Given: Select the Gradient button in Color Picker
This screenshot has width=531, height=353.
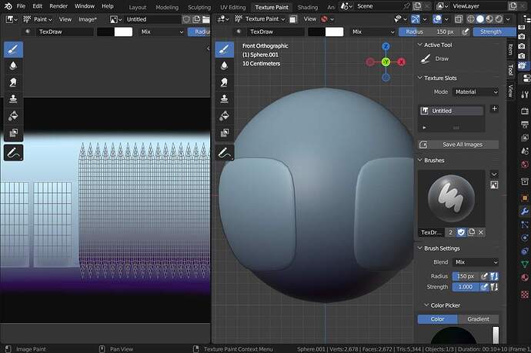Looking at the screenshot, I should click(x=478, y=319).
